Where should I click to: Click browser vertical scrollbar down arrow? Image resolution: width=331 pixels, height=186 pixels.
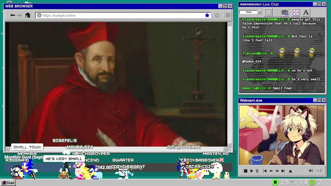229,145
